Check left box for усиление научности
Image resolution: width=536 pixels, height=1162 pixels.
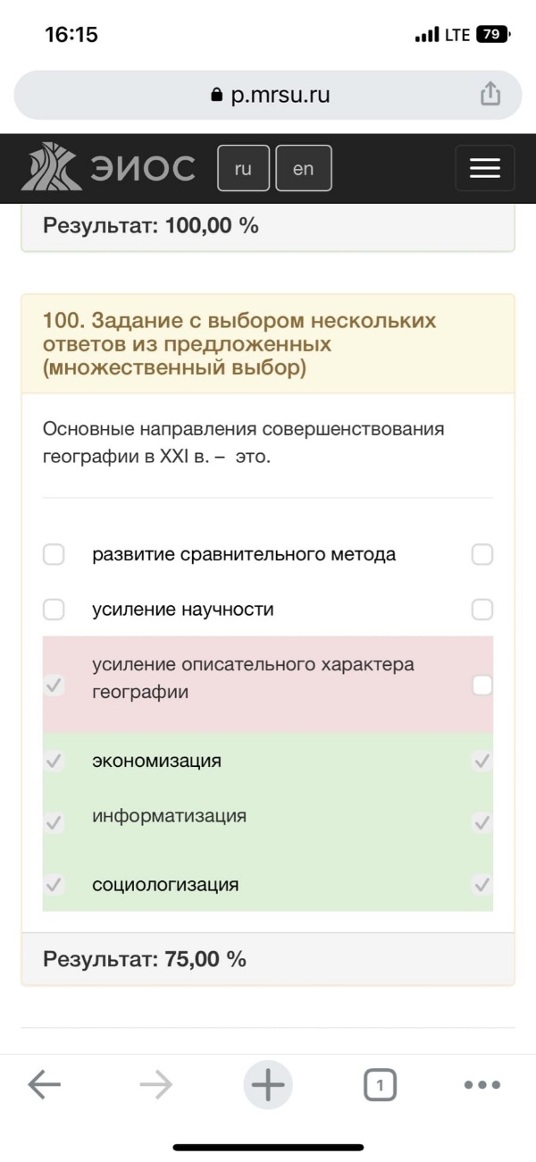click(x=54, y=610)
